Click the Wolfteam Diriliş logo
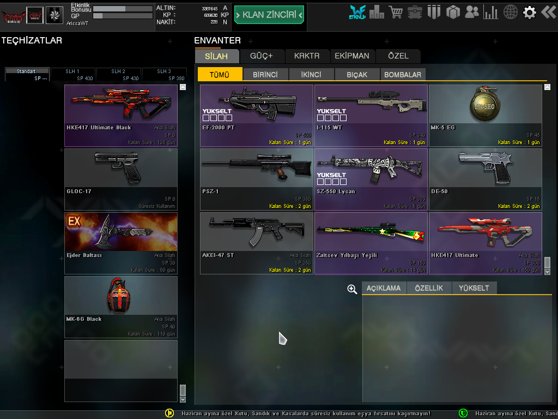Image resolution: width=558 pixels, height=419 pixels. pos(14,15)
